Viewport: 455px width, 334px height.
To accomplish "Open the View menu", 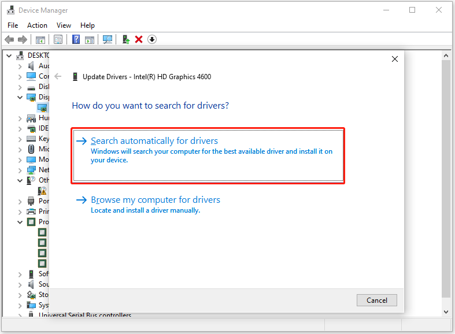I will pos(64,25).
